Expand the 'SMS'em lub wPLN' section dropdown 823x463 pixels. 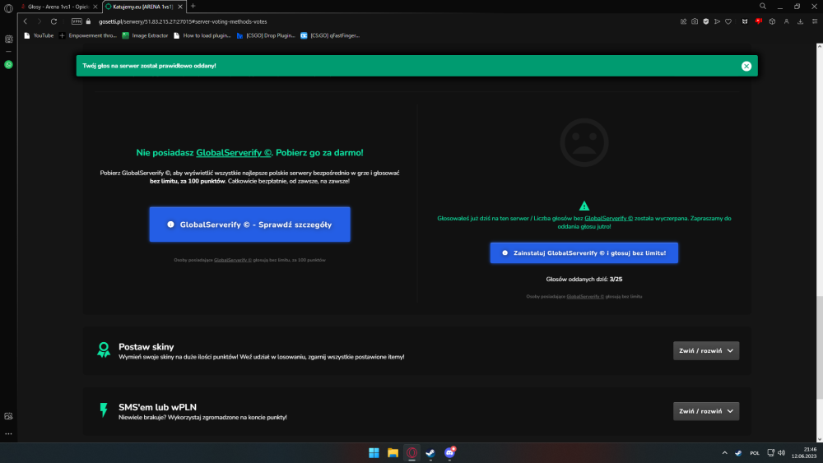(x=706, y=411)
